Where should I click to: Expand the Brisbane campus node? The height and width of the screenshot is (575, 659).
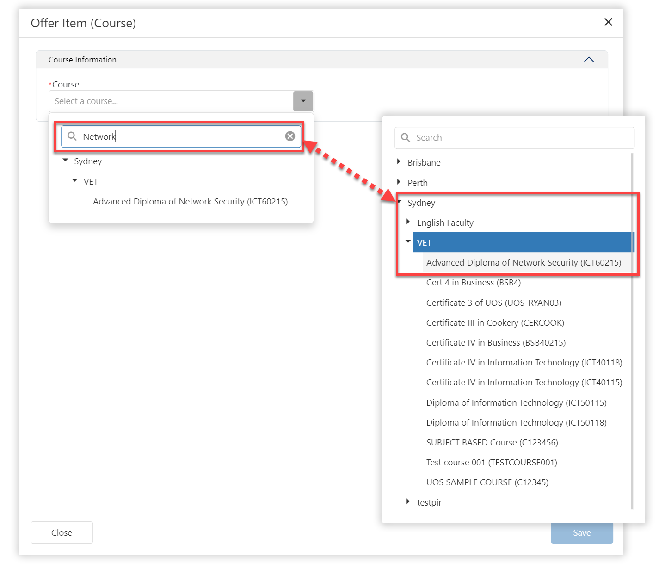(399, 161)
